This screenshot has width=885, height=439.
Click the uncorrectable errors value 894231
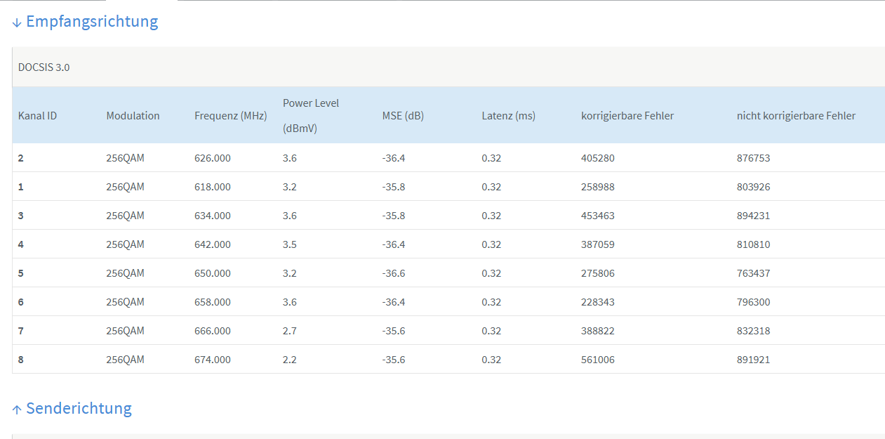tap(753, 216)
